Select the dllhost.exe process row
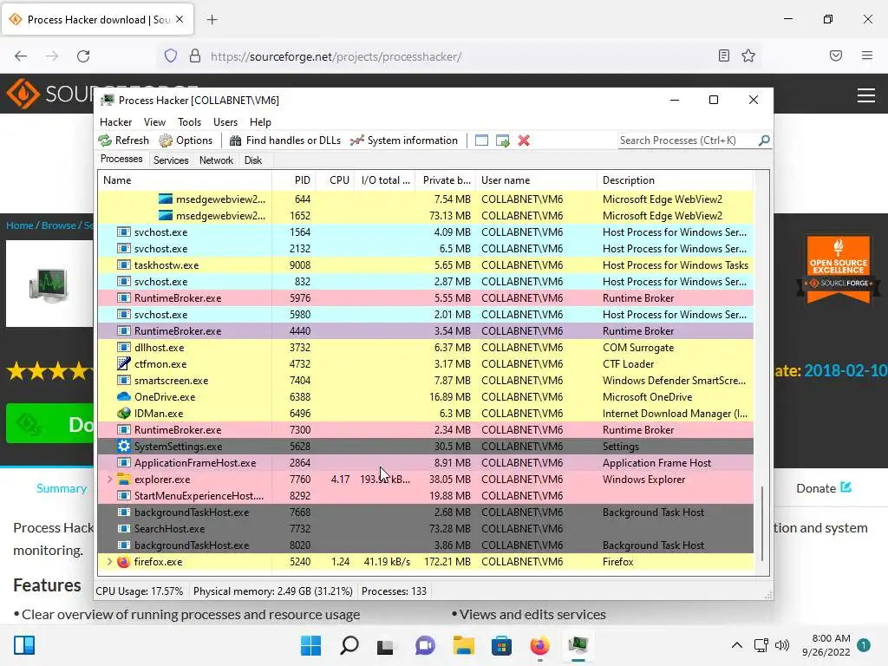The width and height of the screenshot is (888, 666). pos(425,348)
